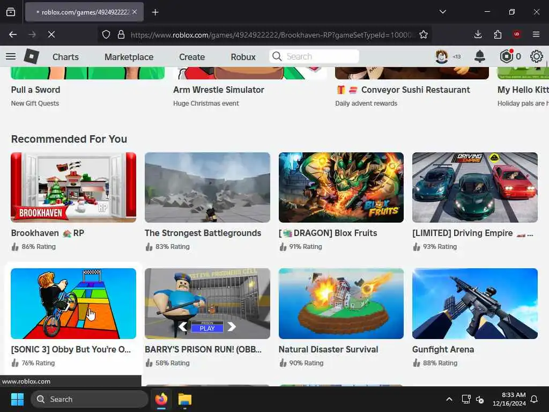The image size is (549, 412).
Task: Click the Huge Christmas event subtitle
Action: click(x=206, y=104)
